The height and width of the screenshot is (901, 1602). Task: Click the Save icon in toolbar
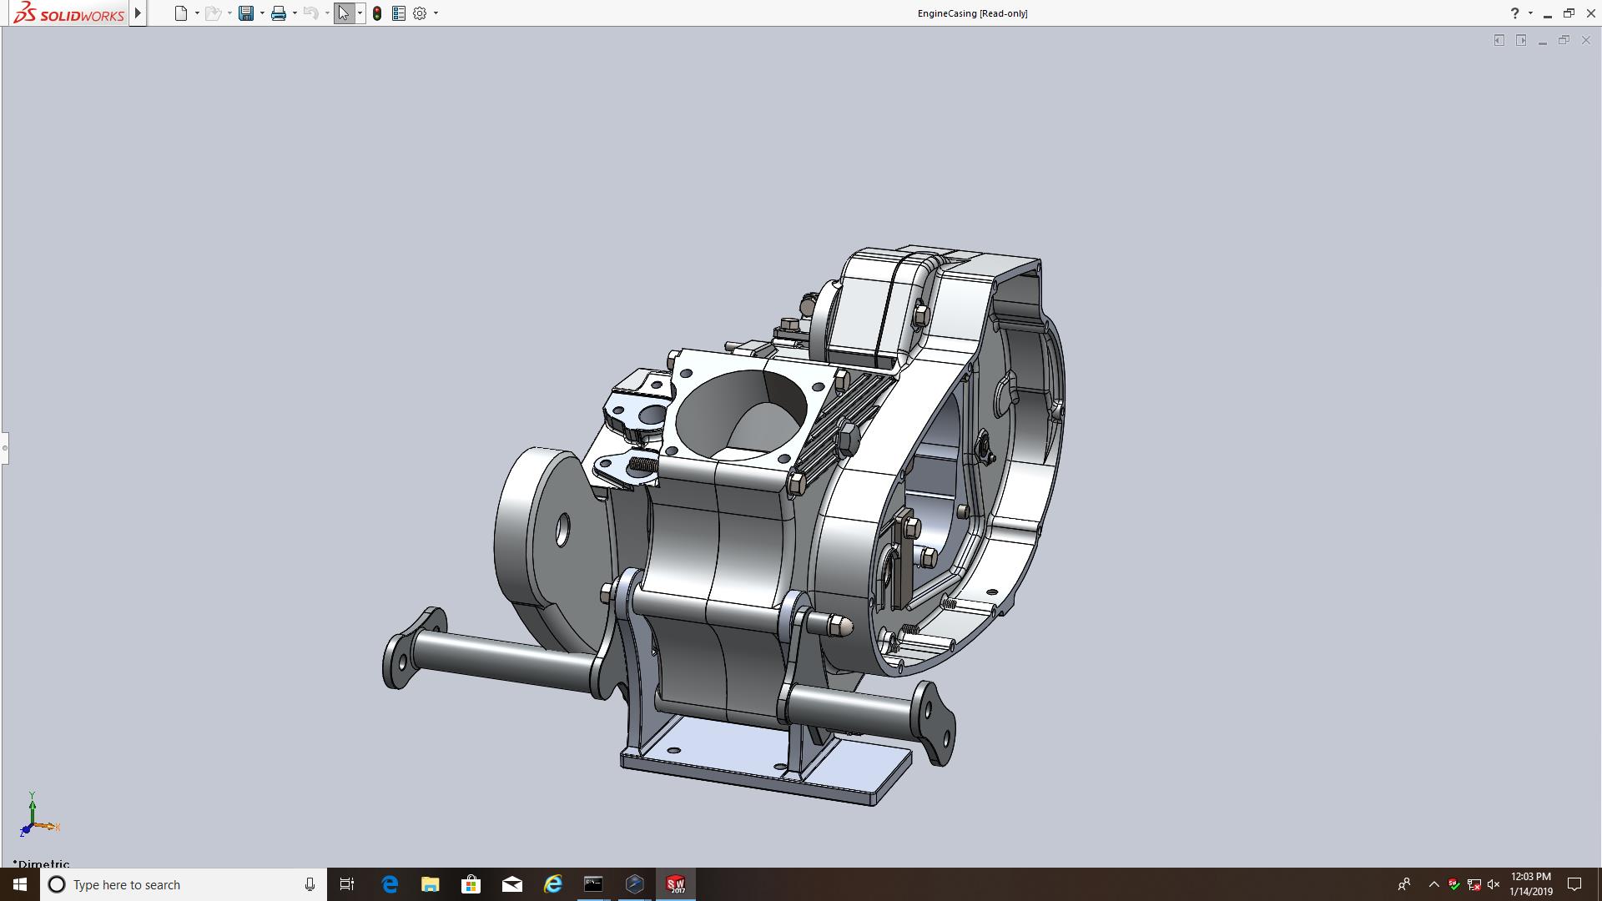point(245,13)
